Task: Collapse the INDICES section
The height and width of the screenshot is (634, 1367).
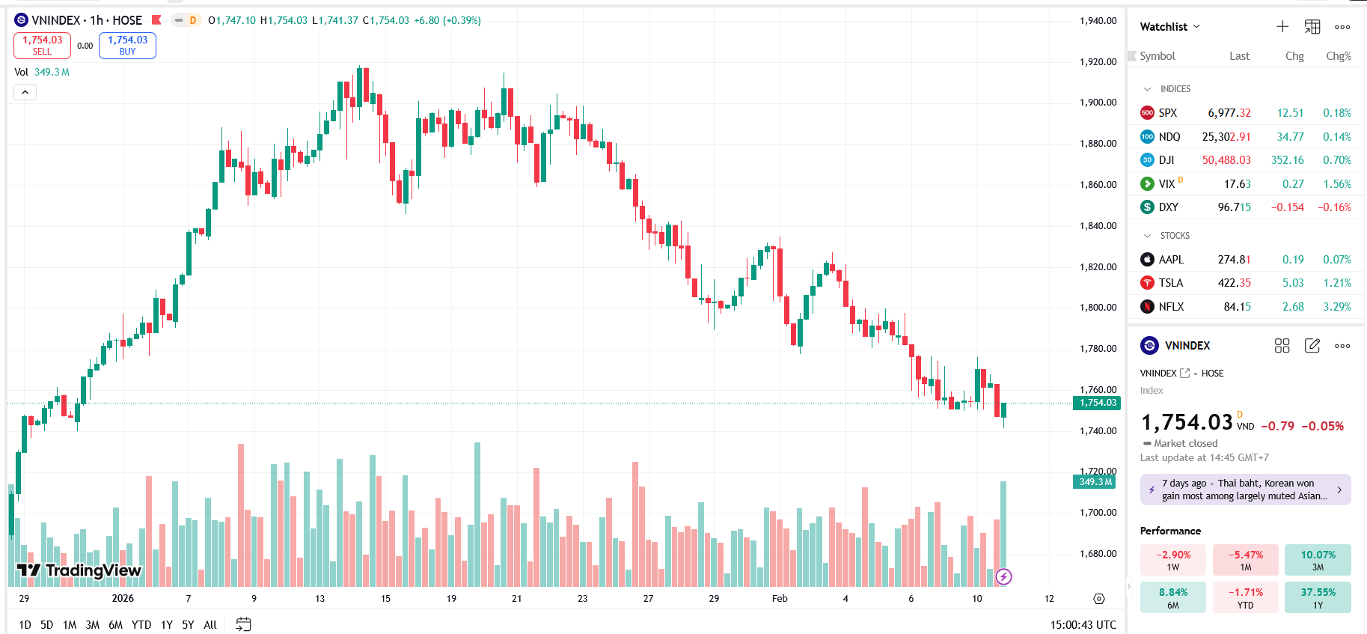Action: (1147, 88)
